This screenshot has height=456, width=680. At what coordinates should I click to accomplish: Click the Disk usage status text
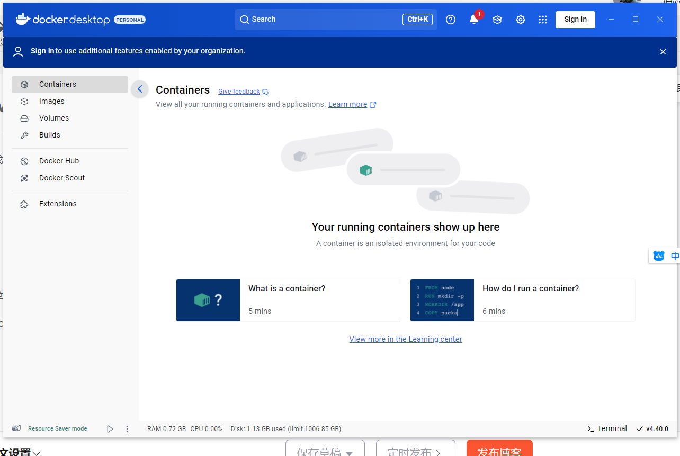286,429
